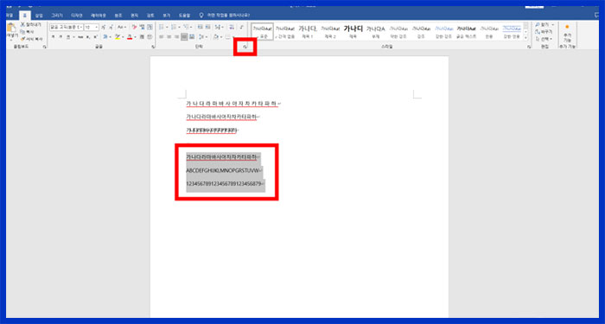The height and width of the screenshot is (324, 605).
Task: Apply the Heading 1 style
Action: point(308,31)
